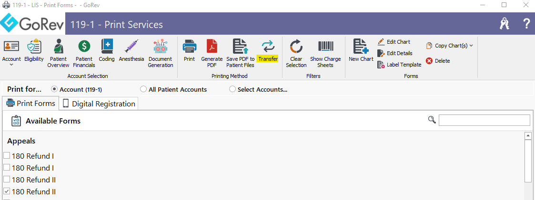Uncheck the checked 180 Refund II checkbox

pyautogui.click(x=7, y=191)
